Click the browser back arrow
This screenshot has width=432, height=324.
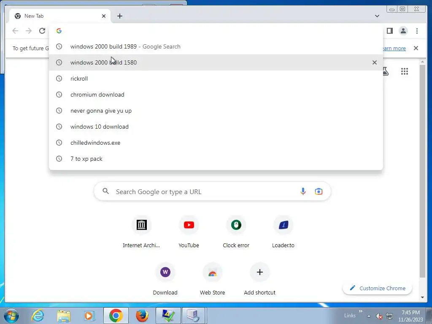coord(15,31)
